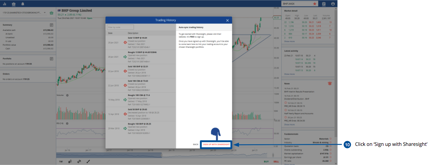Click the Auto-sync trading history heading
This screenshot has width=428, height=165.
coord(191,28)
